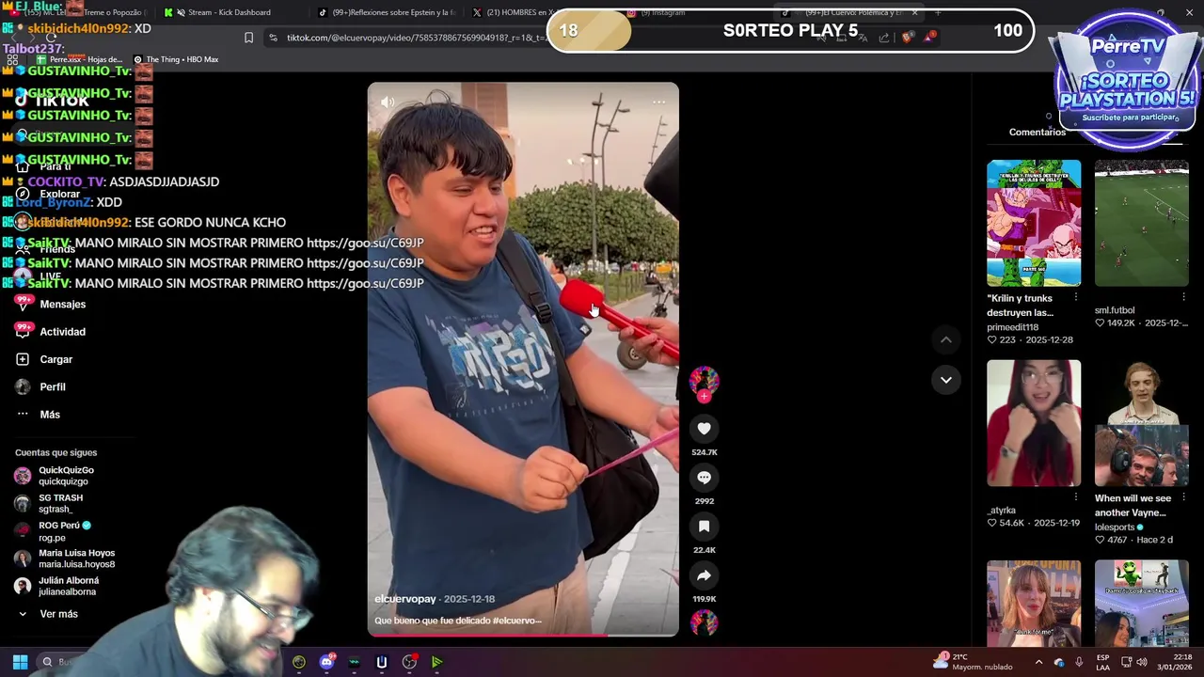Viewport: 1204px width, 677px height.
Task: Go to the next video with down arrow
Action: 946,380
